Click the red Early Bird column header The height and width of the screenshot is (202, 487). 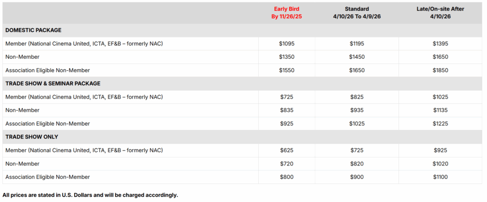[287, 13]
